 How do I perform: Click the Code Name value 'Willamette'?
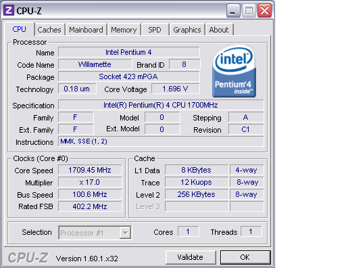(x=95, y=64)
